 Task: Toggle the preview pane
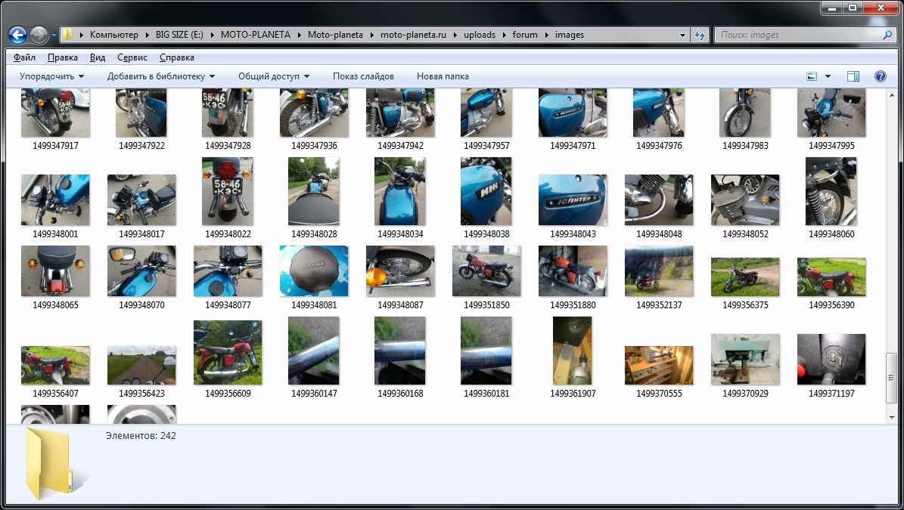853,76
